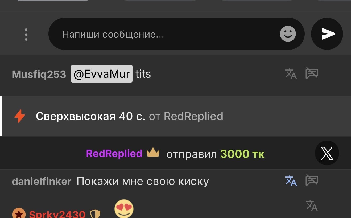Image resolution: width=351 pixels, height=218 pixels.
Task: Send the message with the arrow button
Action: click(327, 34)
